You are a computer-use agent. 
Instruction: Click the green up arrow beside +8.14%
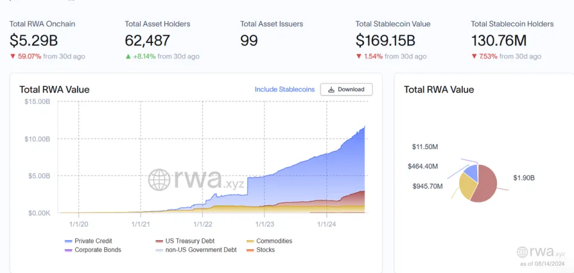click(128, 57)
